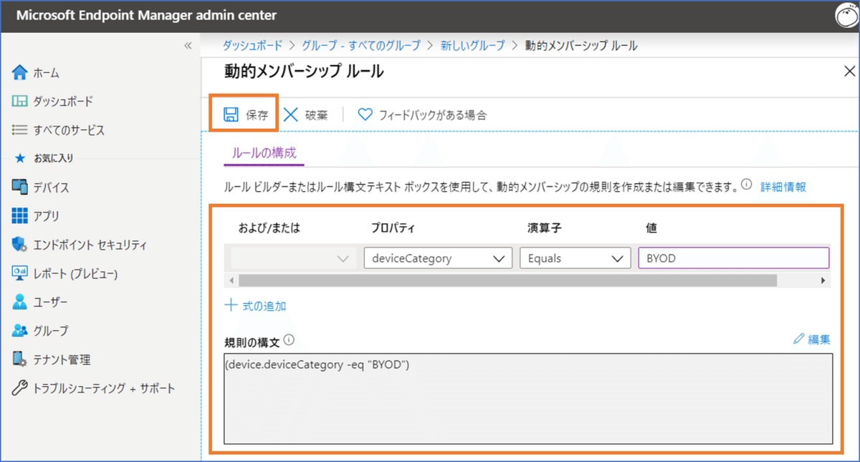
Task: Click the scrollbar left arrow
Action: coord(231,280)
